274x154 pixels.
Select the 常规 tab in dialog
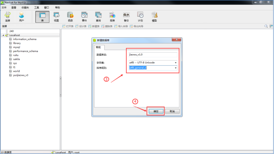pos(98,47)
